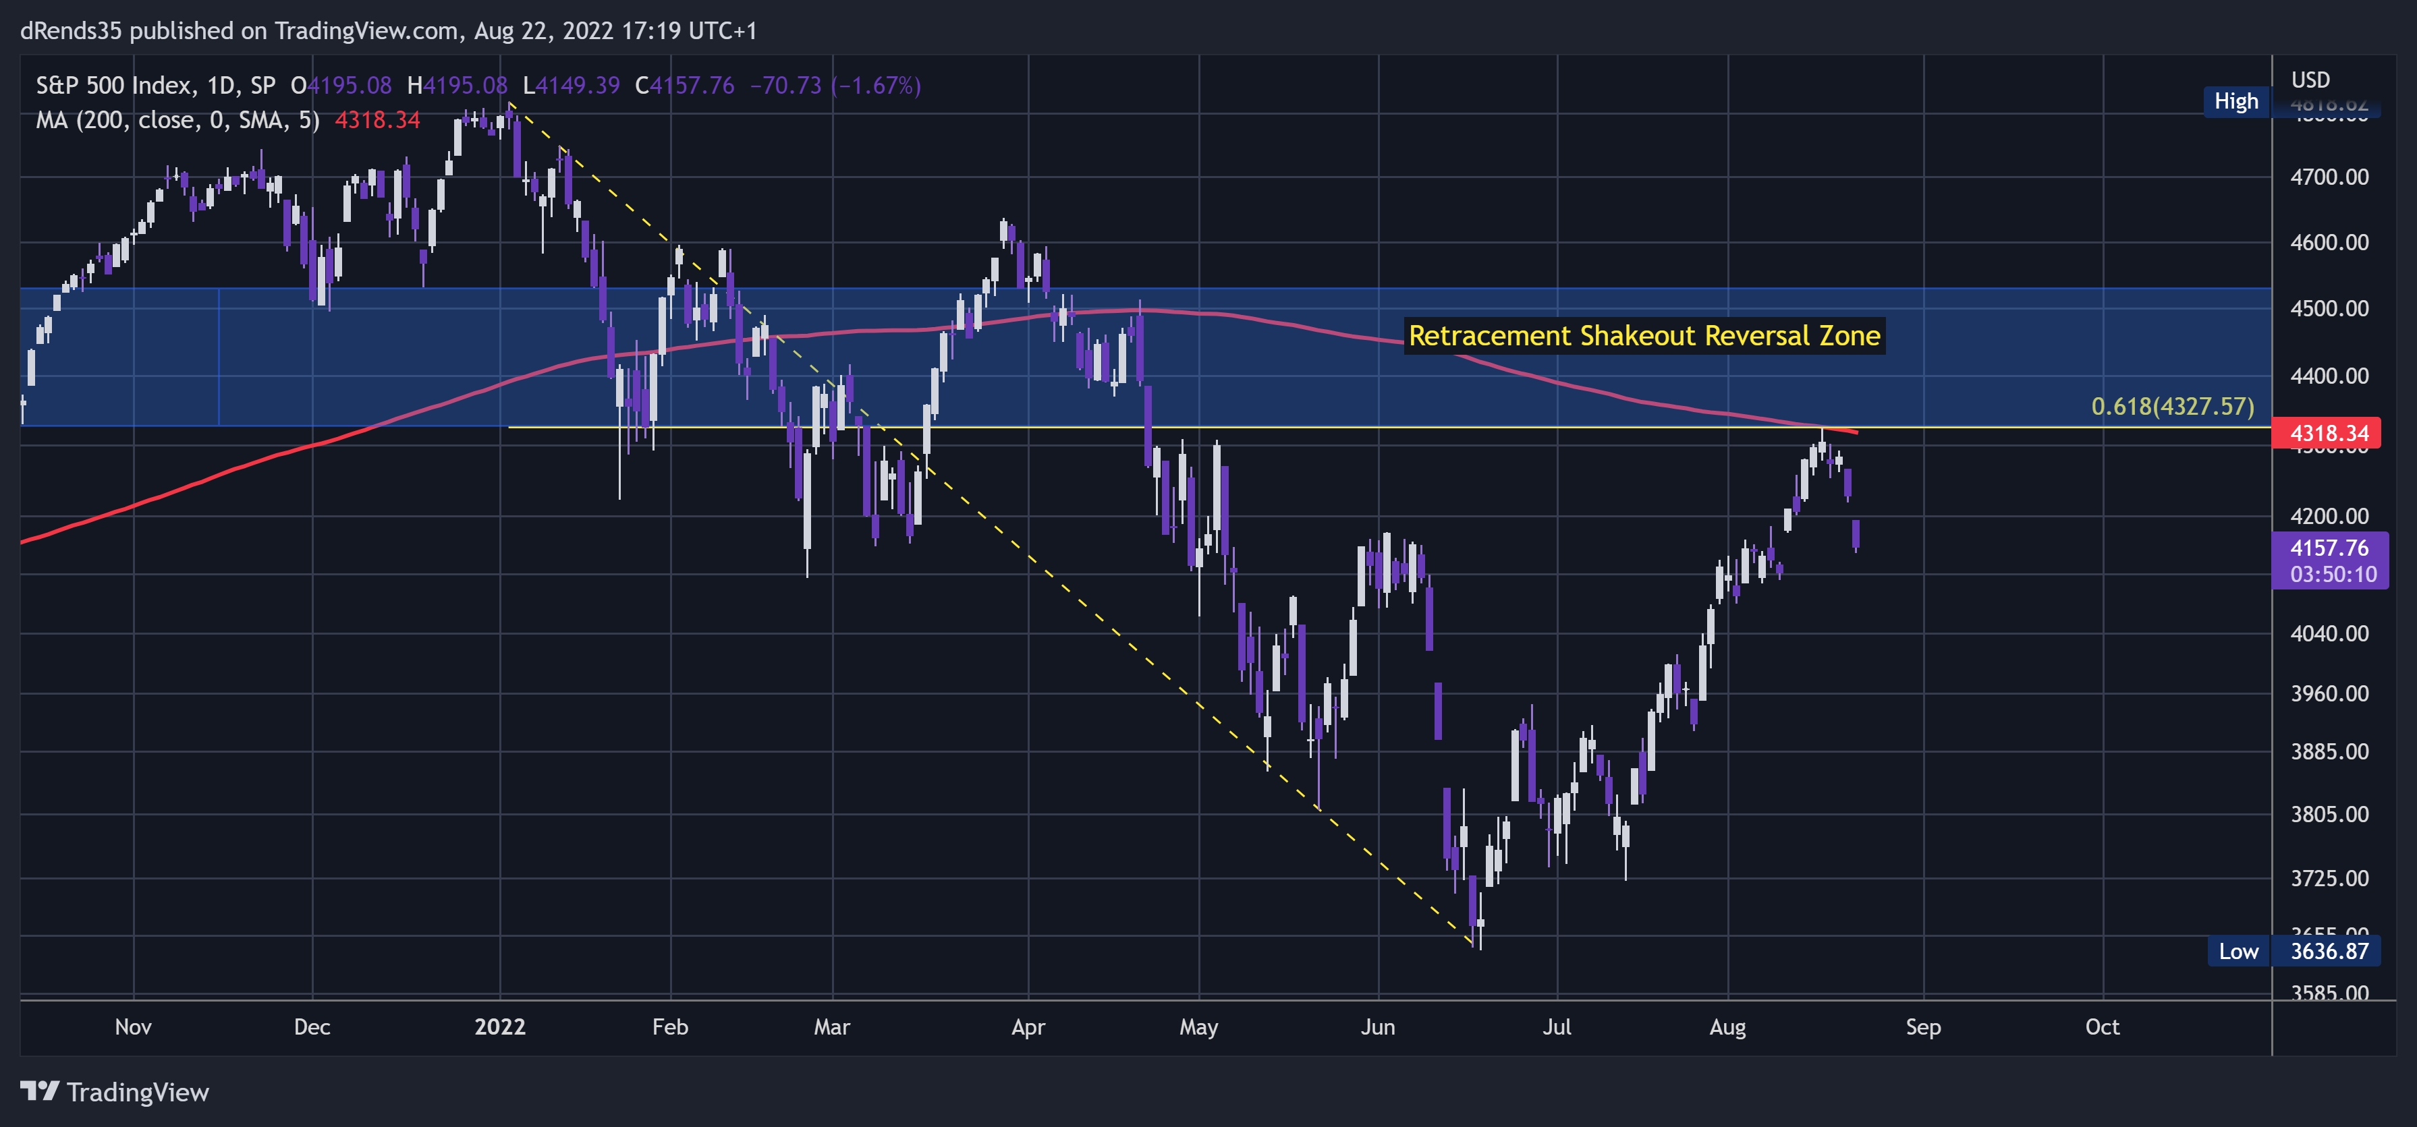Click the 3960.00 price axis label
Viewport: 2417px width, 1127px height.
tap(2329, 694)
